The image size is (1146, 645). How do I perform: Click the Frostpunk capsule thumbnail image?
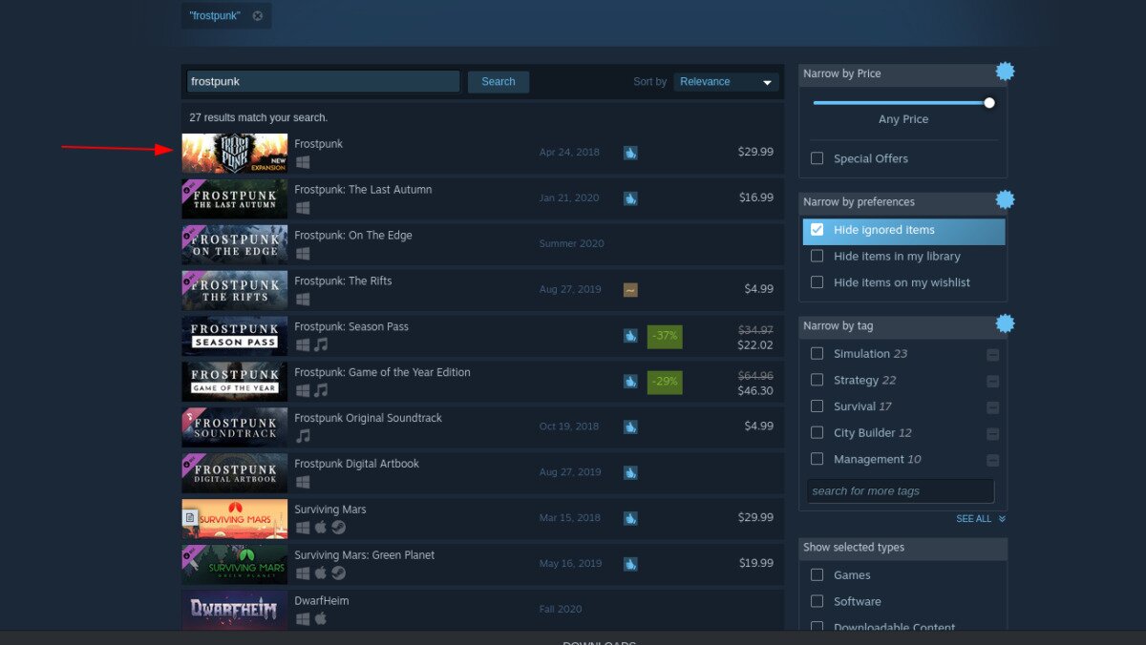tap(235, 153)
